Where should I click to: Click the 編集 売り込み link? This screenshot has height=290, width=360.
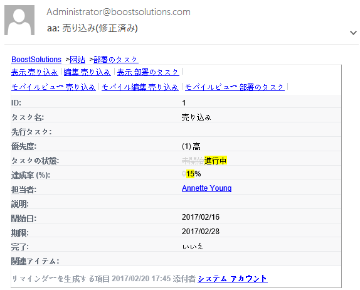[x=87, y=72]
